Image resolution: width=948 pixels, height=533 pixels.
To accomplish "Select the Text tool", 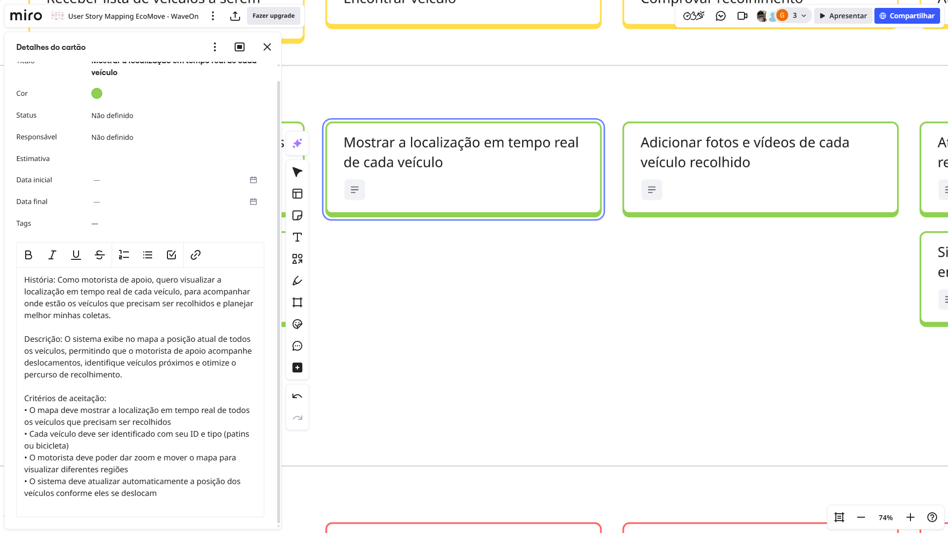I will pyautogui.click(x=297, y=237).
